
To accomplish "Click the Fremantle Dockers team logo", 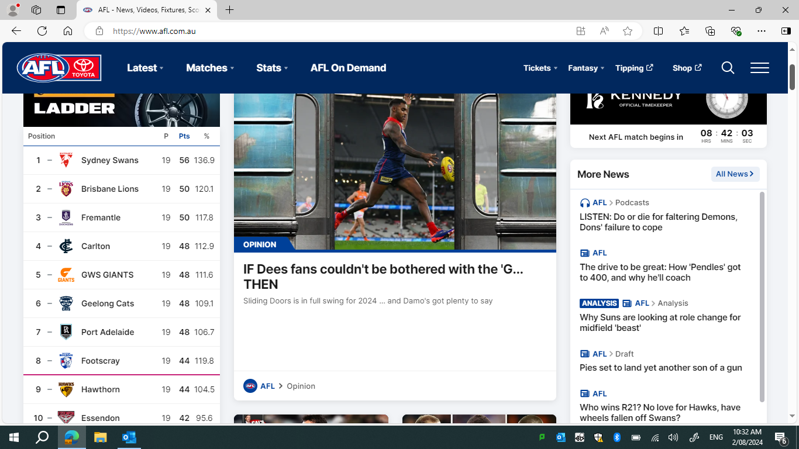I will (66, 217).
